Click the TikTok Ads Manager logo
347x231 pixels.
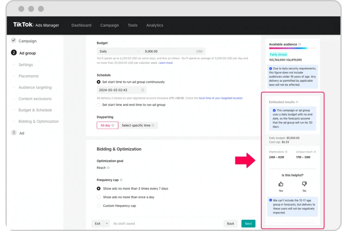(36, 25)
